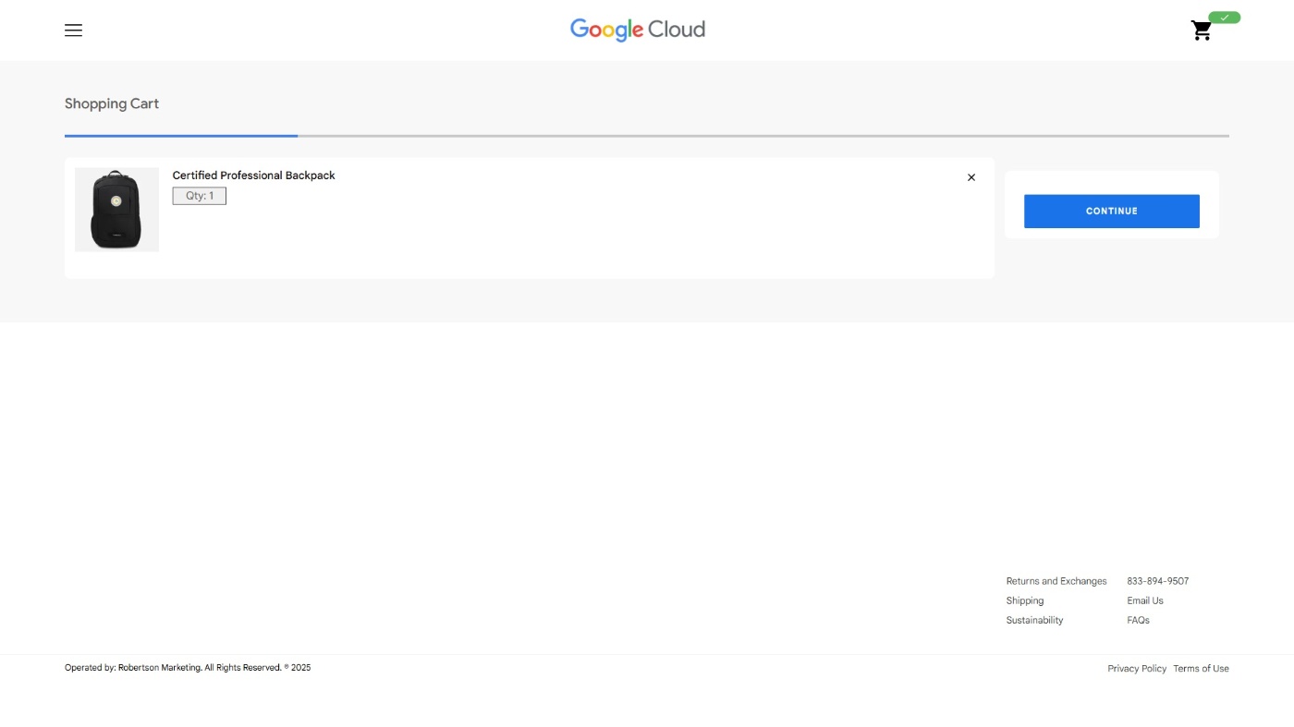
Task: Open the Sustainability footer link
Action: click(x=1034, y=620)
